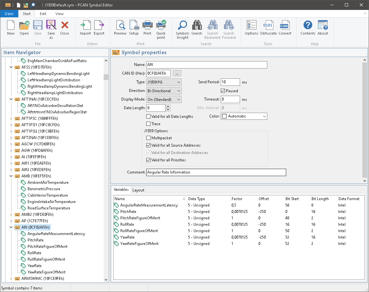Image resolution: width=369 pixels, height=292 pixels.
Task: Expand the AIR1 tree node
Action: click(x=11, y=163)
